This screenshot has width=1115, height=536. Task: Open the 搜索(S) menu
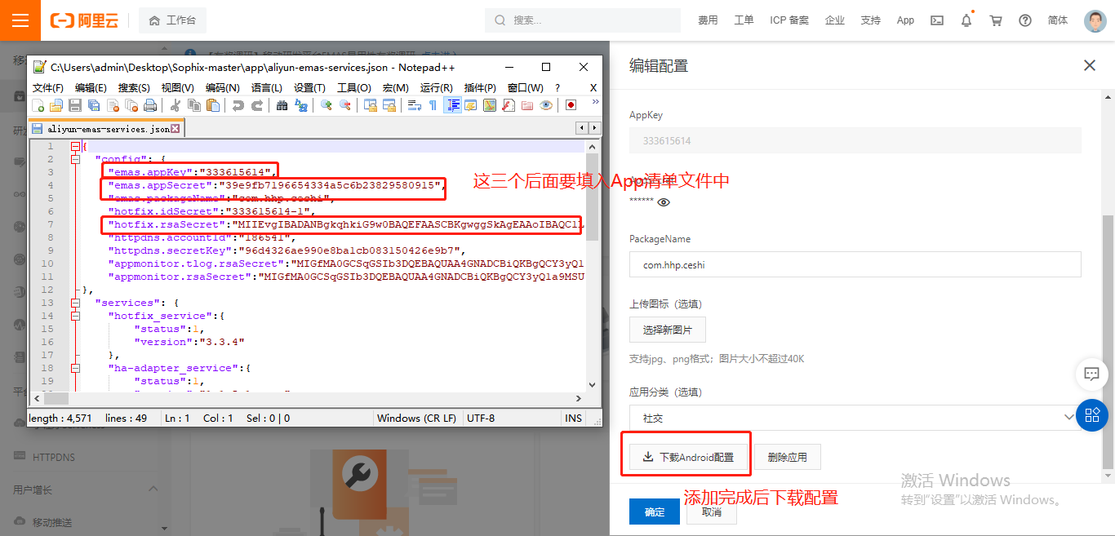pos(134,87)
